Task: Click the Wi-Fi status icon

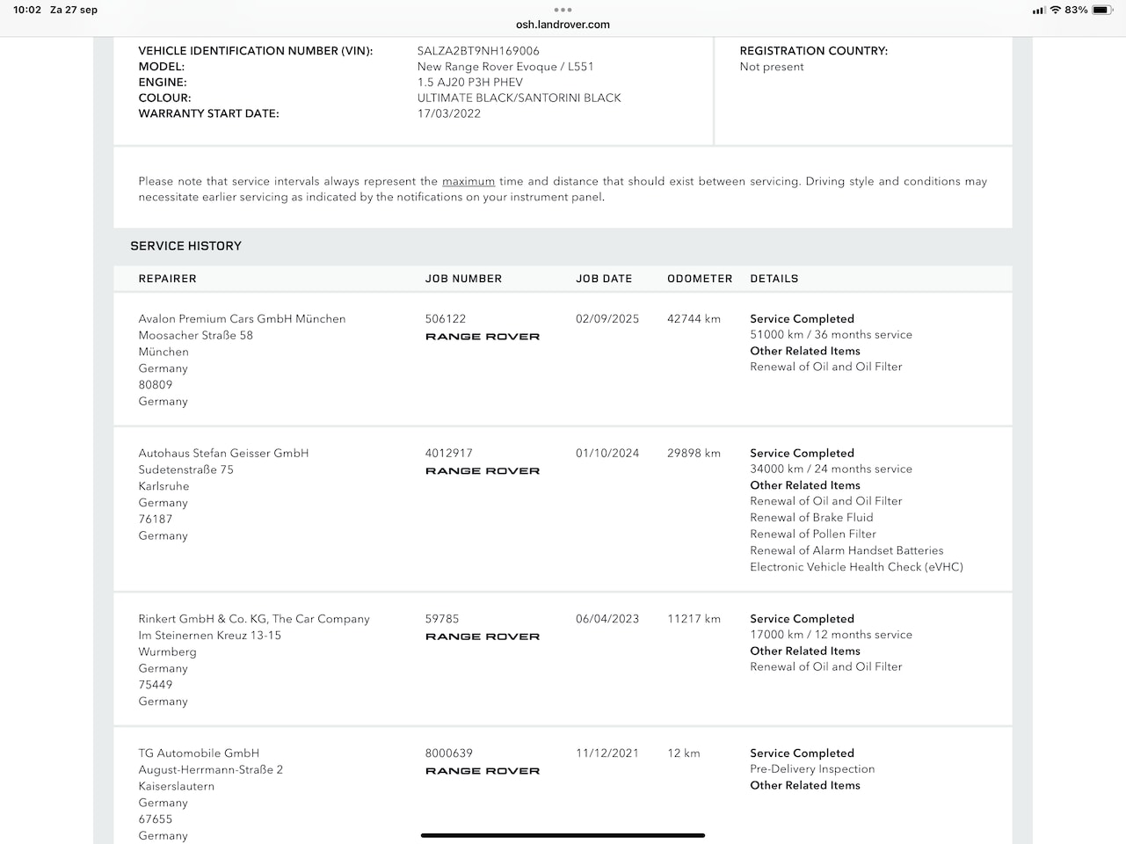Action: (1055, 10)
